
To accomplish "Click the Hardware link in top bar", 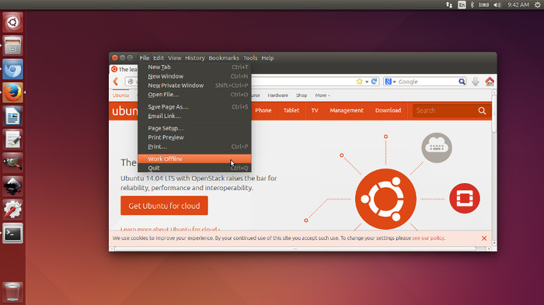I will tap(278, 95).
